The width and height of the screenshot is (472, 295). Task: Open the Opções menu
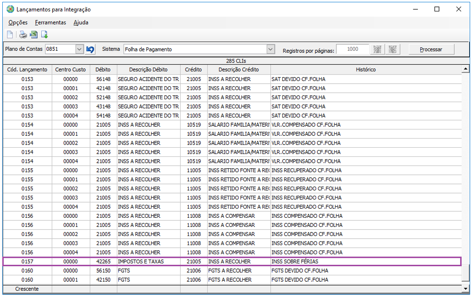point(18,22)
